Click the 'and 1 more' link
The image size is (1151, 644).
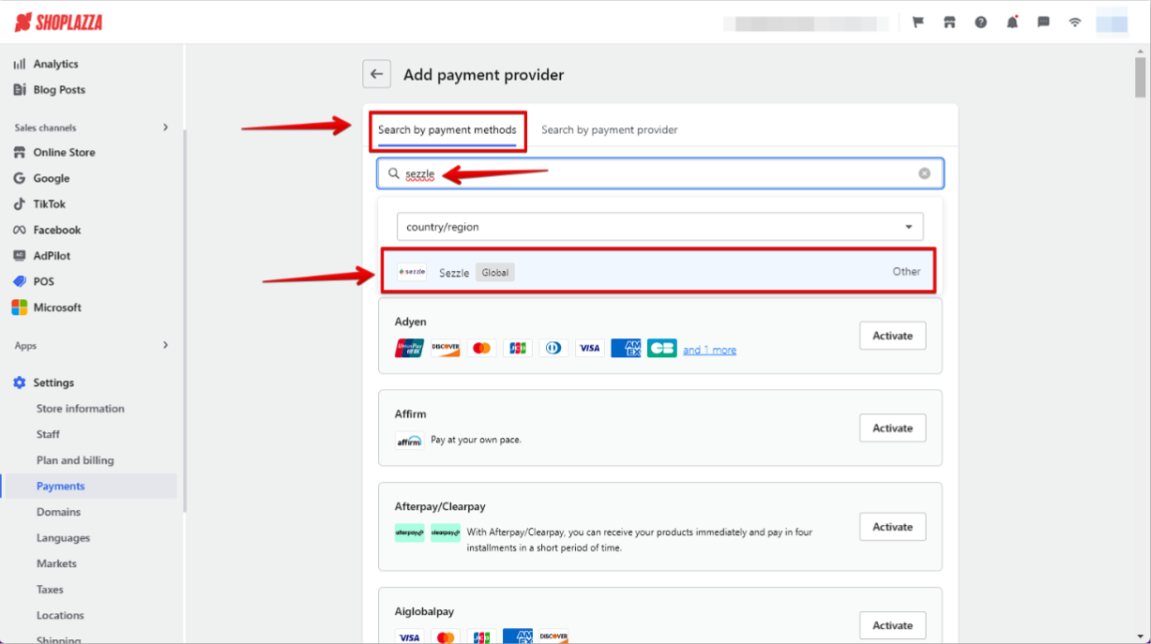click(x=709, y=350)
